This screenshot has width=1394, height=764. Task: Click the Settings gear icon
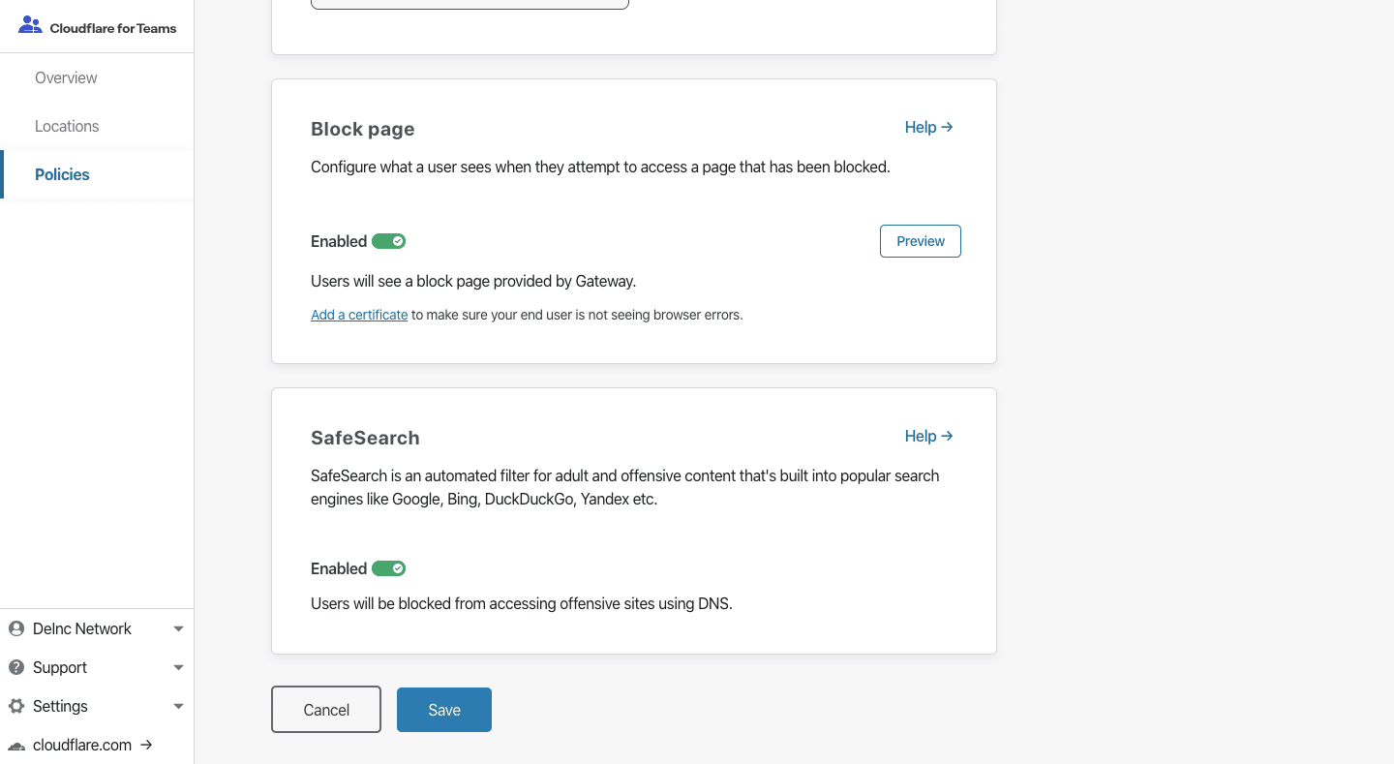click(15, 706)
